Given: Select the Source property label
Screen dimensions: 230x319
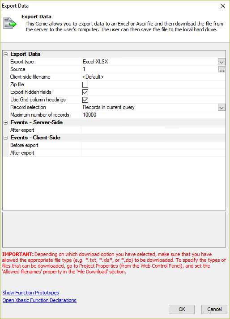Looking at the screenshot, I should 18,69.
